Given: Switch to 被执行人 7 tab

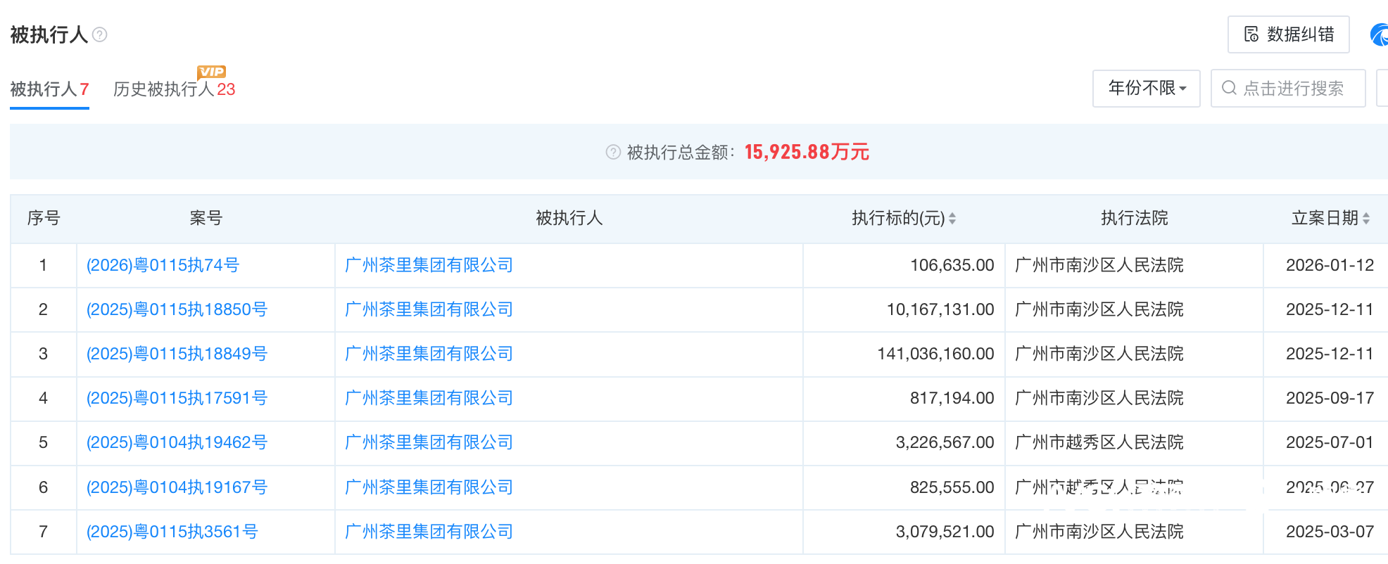Looking at the screenshot, I should pos(49,89).
